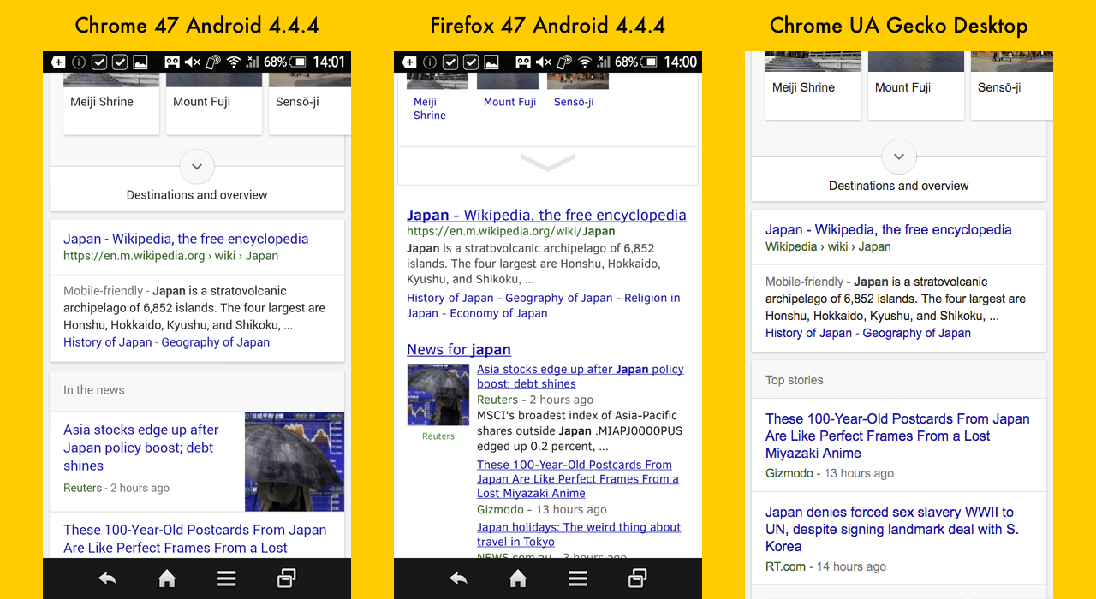Tap the checkmark beside the picture icon, Chrome 47 status bar

point(120,62)
